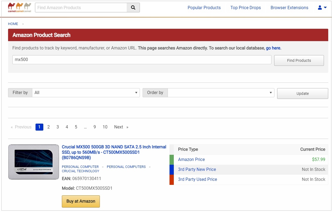Select page 1 in pagination
332x212 pixels.
[x=39, y=127]
